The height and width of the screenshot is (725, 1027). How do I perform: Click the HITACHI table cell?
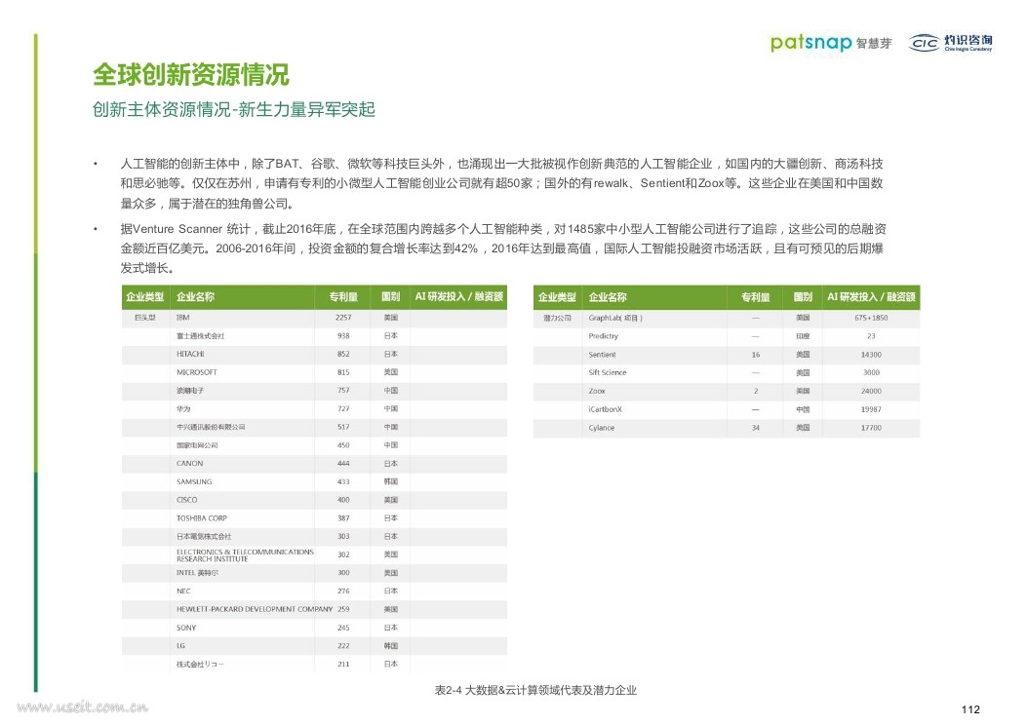190,354
